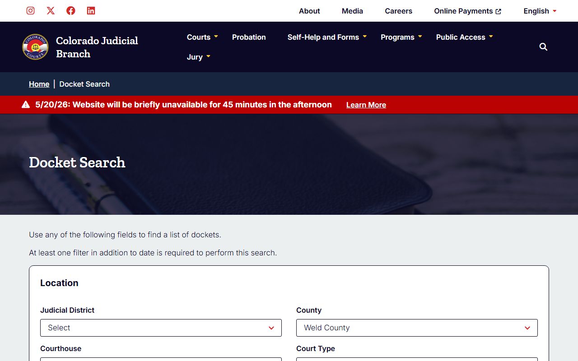Screen dimensions: 578x361
Task: Expand the Courts menu arrow
Action: coord(216,37)
